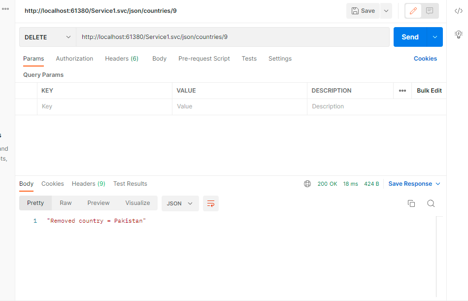The image size is (468, 301).
Task: Open the JSON format dropdown
Action: pyautogui.click(x=180, y=203)
